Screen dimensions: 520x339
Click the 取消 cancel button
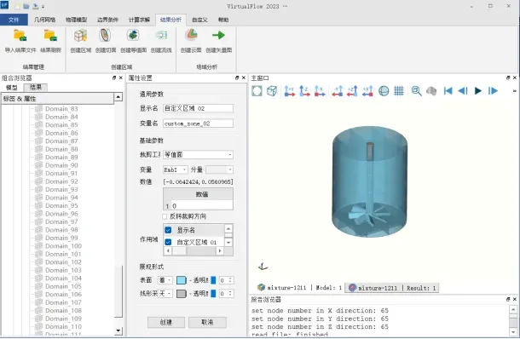(207, 322)
